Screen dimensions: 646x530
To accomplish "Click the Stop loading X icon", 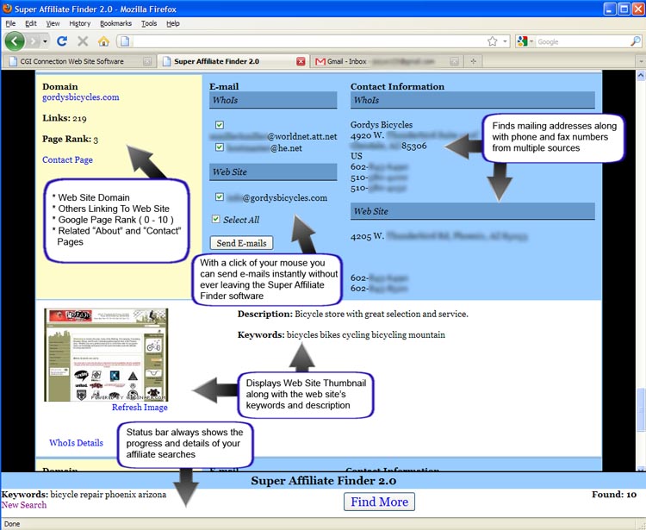I will (x=83, y=41).
